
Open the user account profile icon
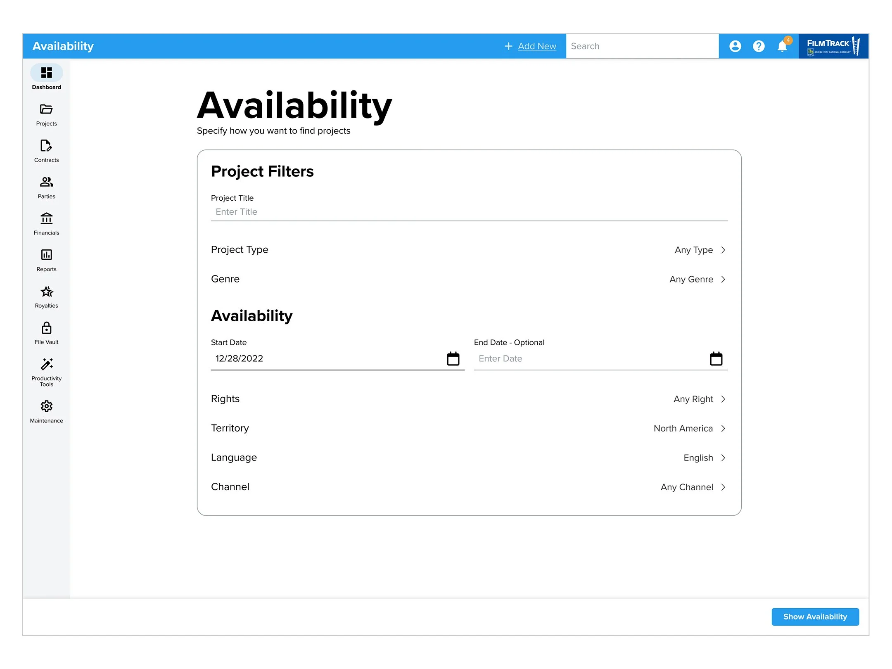point(735,46)
